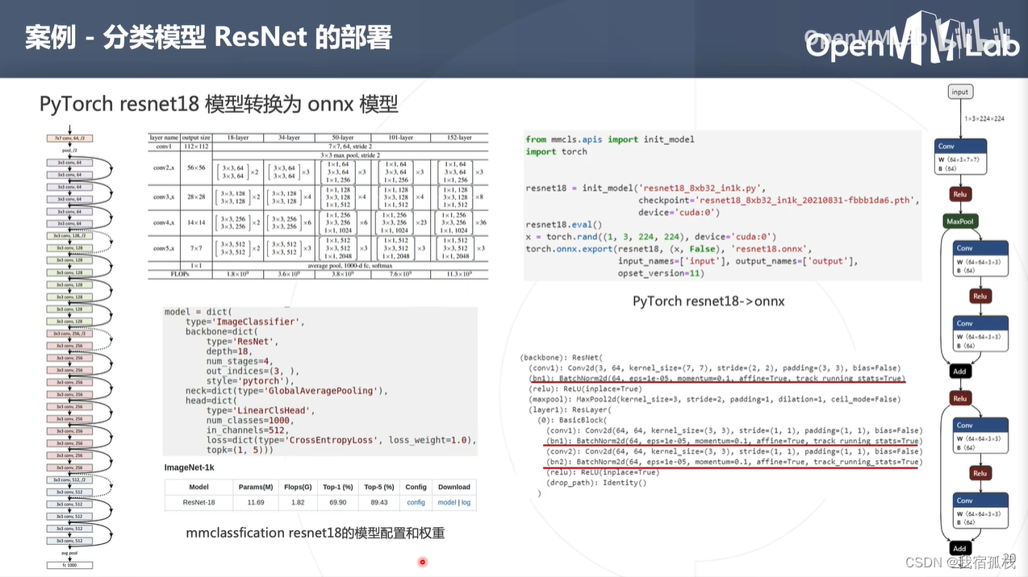This screenshot has height=577, width=1028.
Task: Click the '(layer1): ResLayer(' line
Action: [570, 409]
